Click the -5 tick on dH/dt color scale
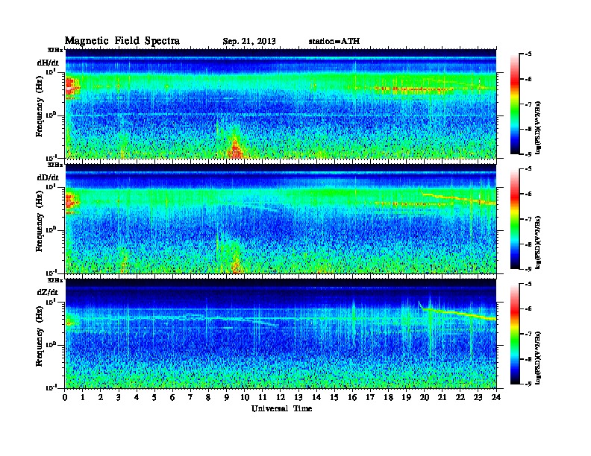591x456 pixels. coord(528,54)
